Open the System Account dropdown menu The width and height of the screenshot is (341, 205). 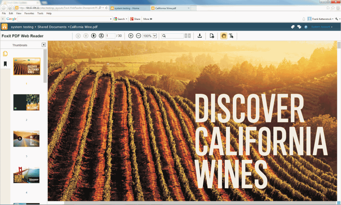tap(322, 27)
